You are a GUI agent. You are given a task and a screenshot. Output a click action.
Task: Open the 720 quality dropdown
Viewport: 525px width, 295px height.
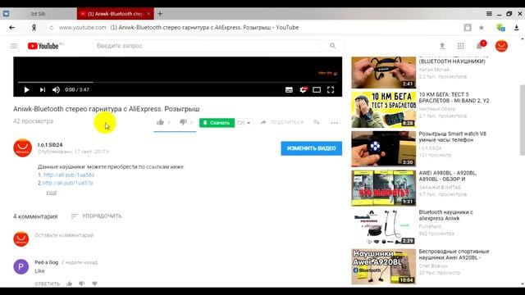click(x=244, y=123)
